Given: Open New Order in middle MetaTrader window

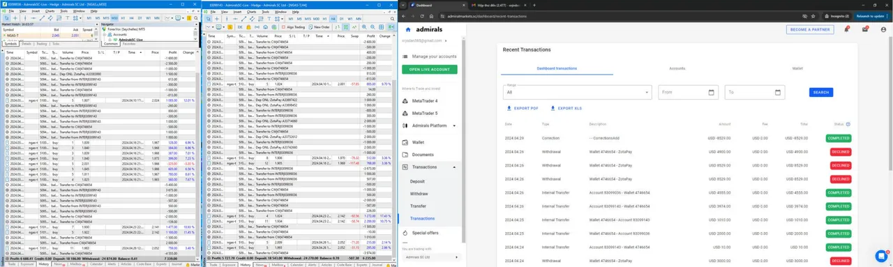Looking at the screenshot, I should (319, 27).
